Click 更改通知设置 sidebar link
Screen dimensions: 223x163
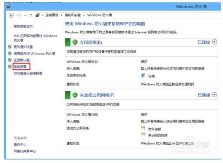(x=23, y=47)
